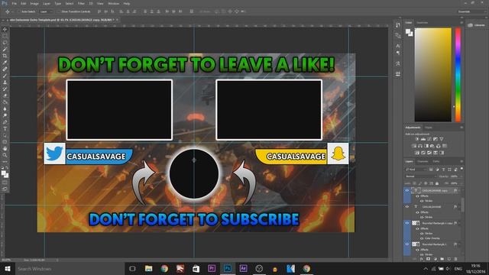Select the Move tool in the toolbox

pos(5,29)
